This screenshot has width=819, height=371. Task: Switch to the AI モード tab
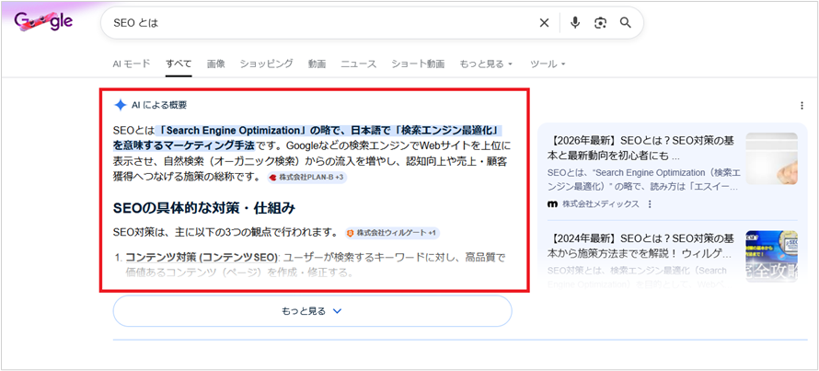(132, 64)
